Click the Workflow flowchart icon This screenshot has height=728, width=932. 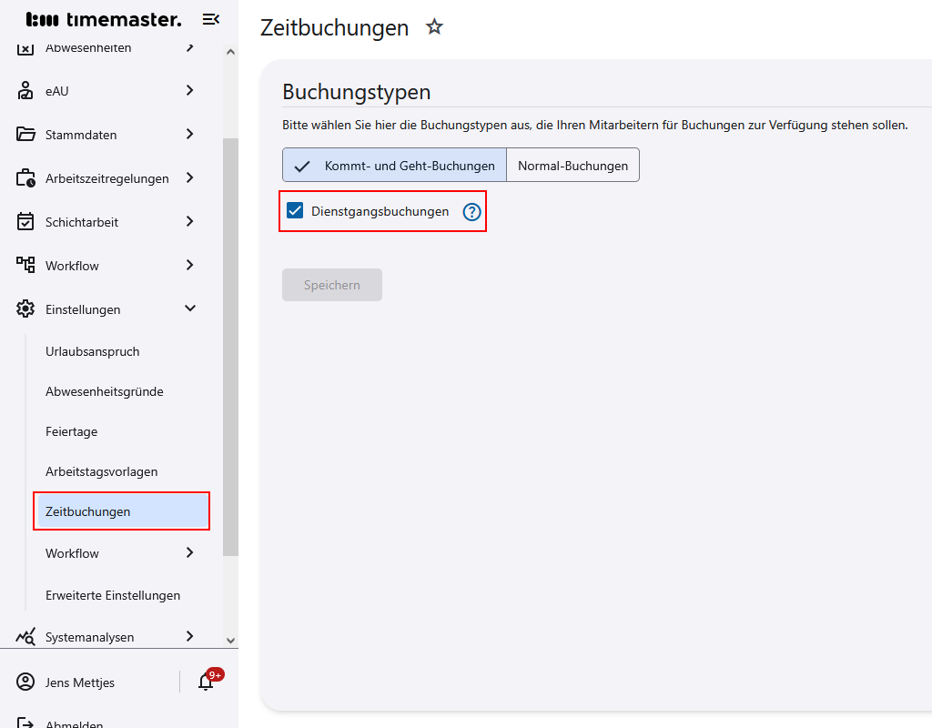click(25, 265)
